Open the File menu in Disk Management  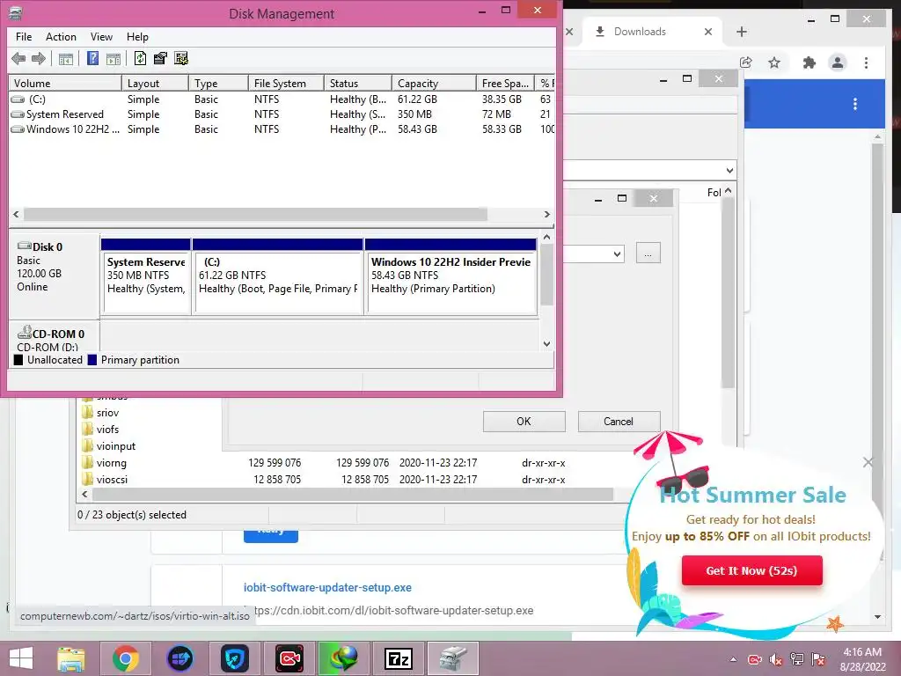coord(24,37)
